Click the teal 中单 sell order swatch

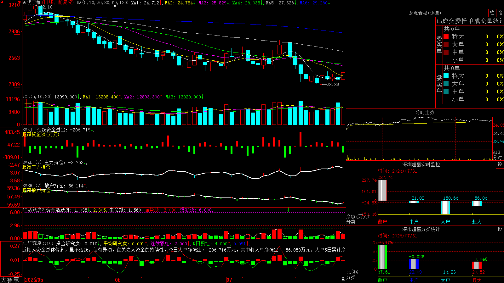tap(446, 91)
